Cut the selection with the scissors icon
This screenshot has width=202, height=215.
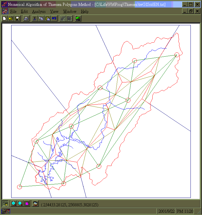(35, 19)
